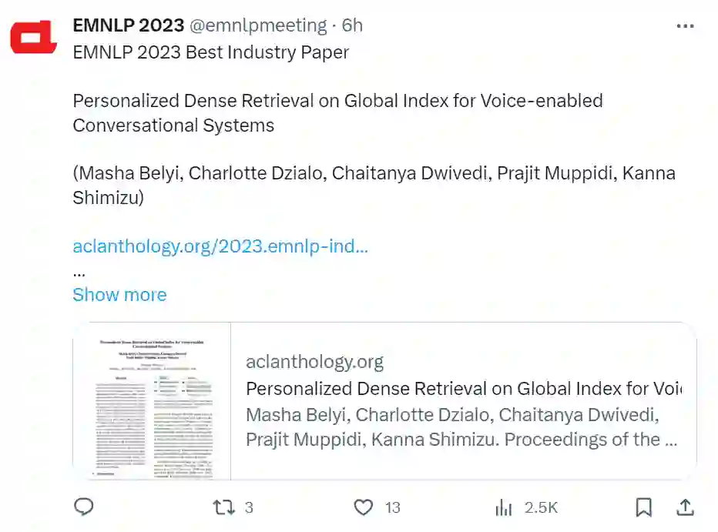
Task: Click the repost arrows icon
Action: [x=223, y=507]
